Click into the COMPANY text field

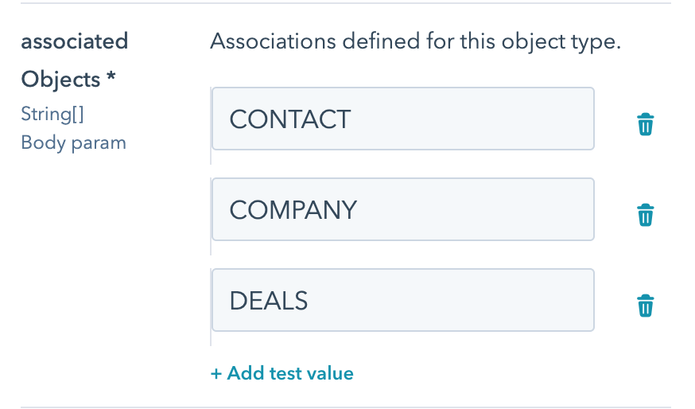[402, 209]
